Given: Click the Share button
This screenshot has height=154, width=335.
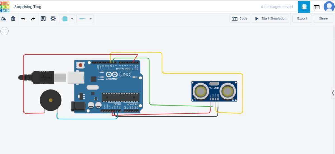Looking at the screenshot, I should [x=323, y=19].
